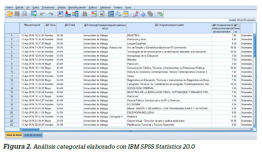
Task: Click the vertical scrollbar up arrow
Action: point(254,35)
